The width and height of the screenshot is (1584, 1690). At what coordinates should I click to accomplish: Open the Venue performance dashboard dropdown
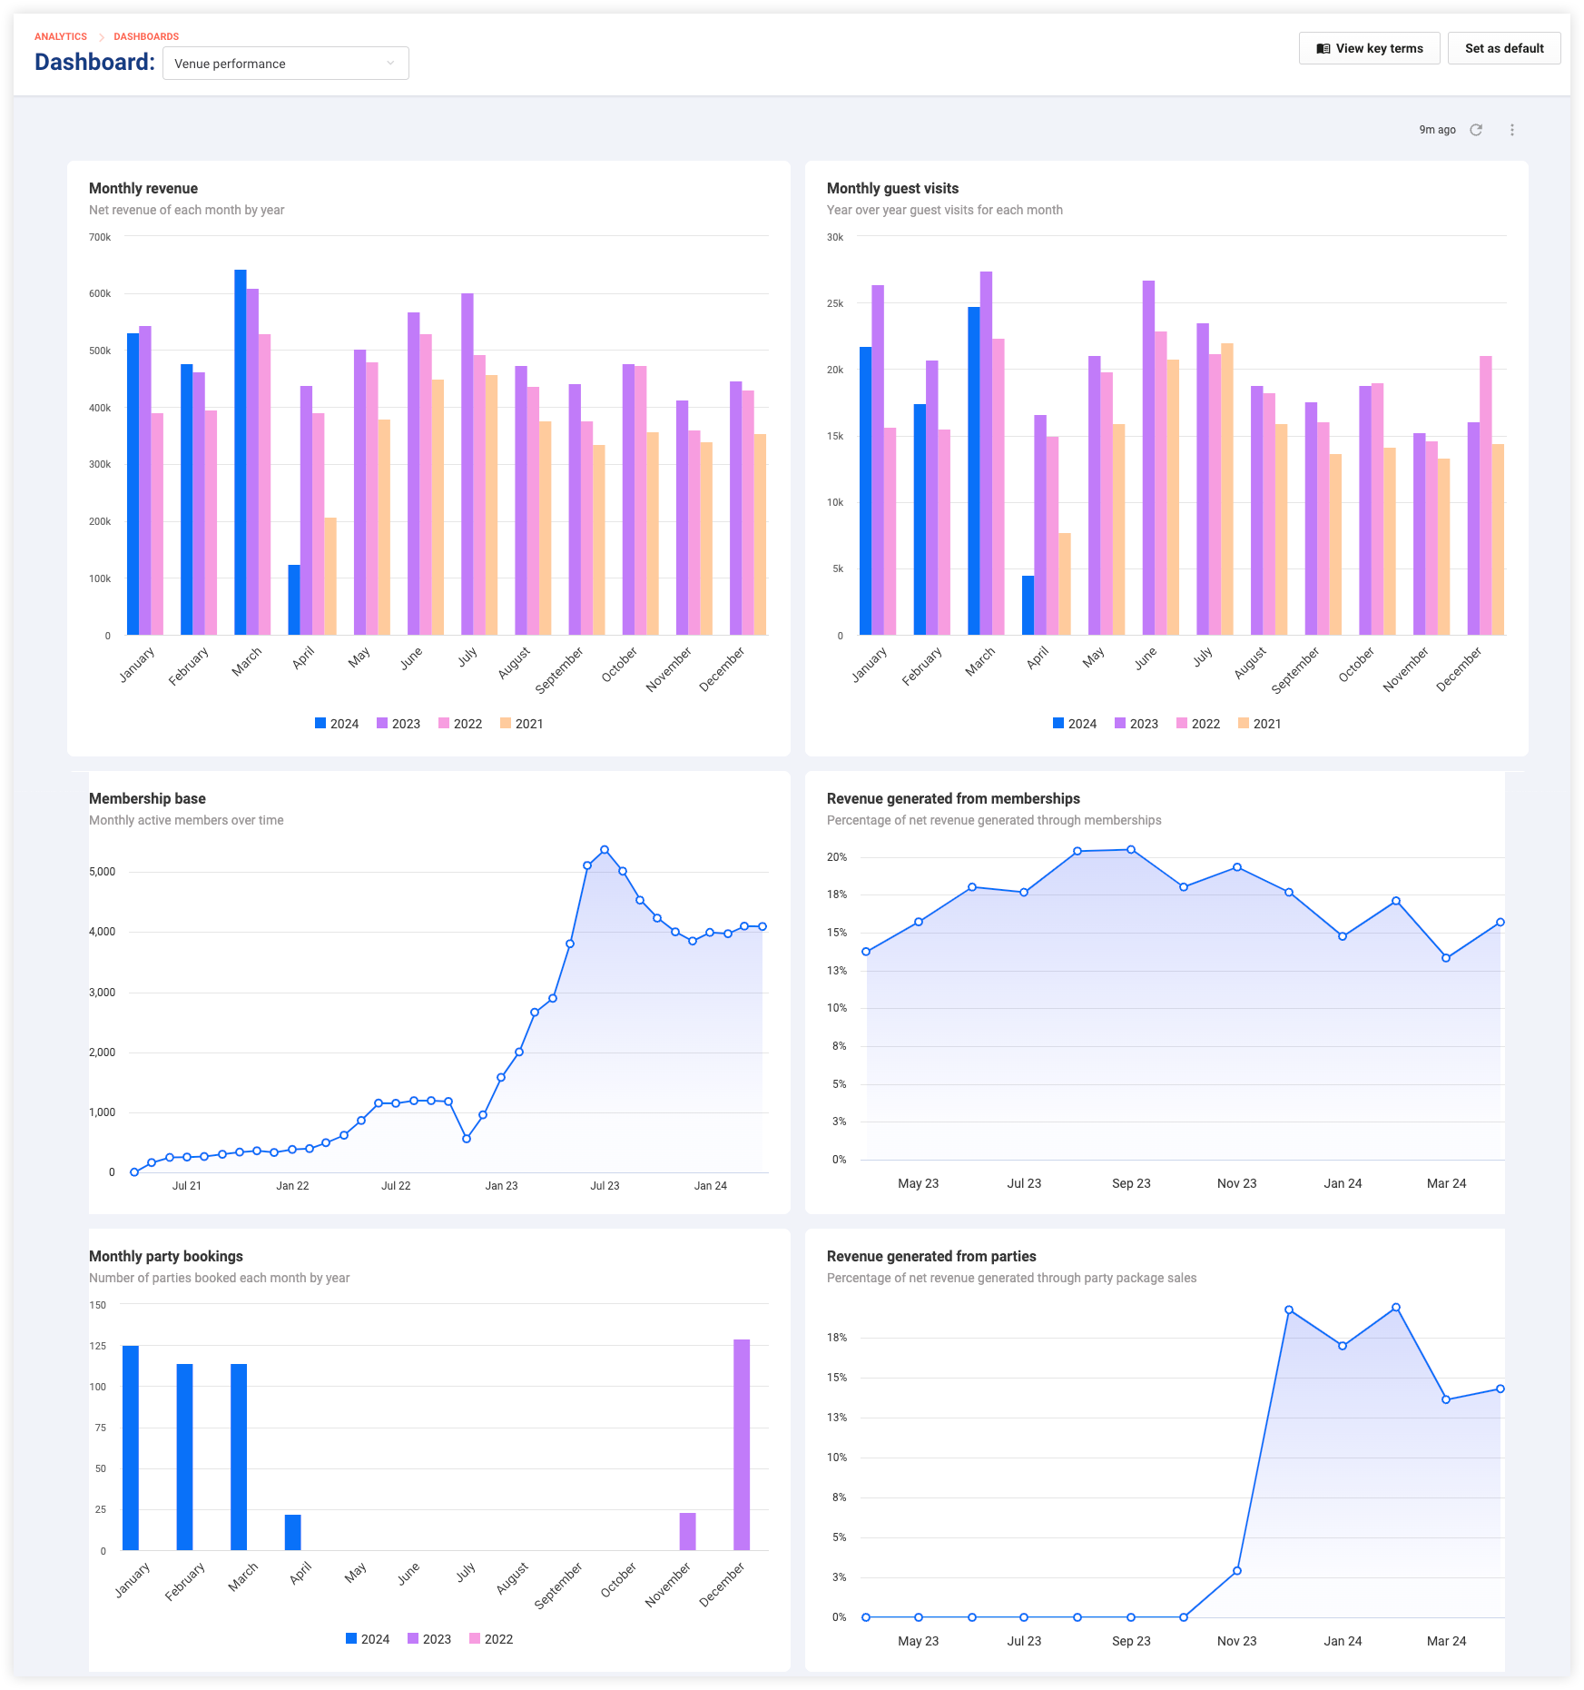coord(285,64)
